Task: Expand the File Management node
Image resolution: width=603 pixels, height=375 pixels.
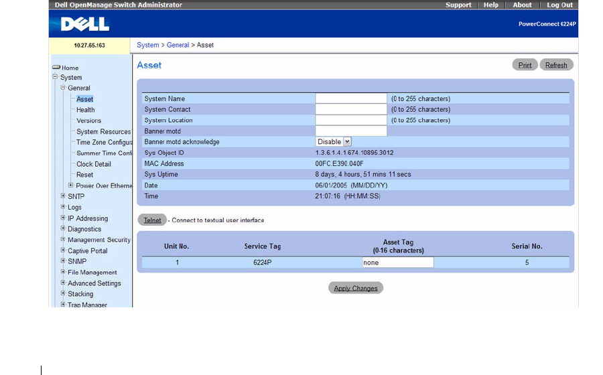Action: 63,272
